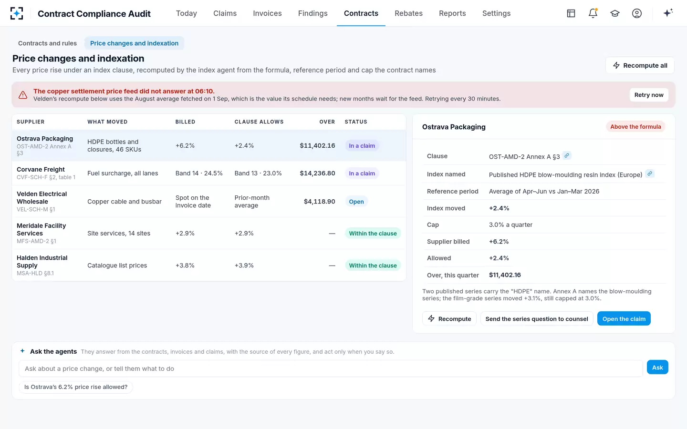Go to the Settings tab

click(496, 13)
